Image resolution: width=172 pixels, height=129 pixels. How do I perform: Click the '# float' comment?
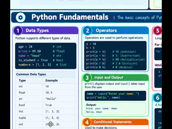59,51
